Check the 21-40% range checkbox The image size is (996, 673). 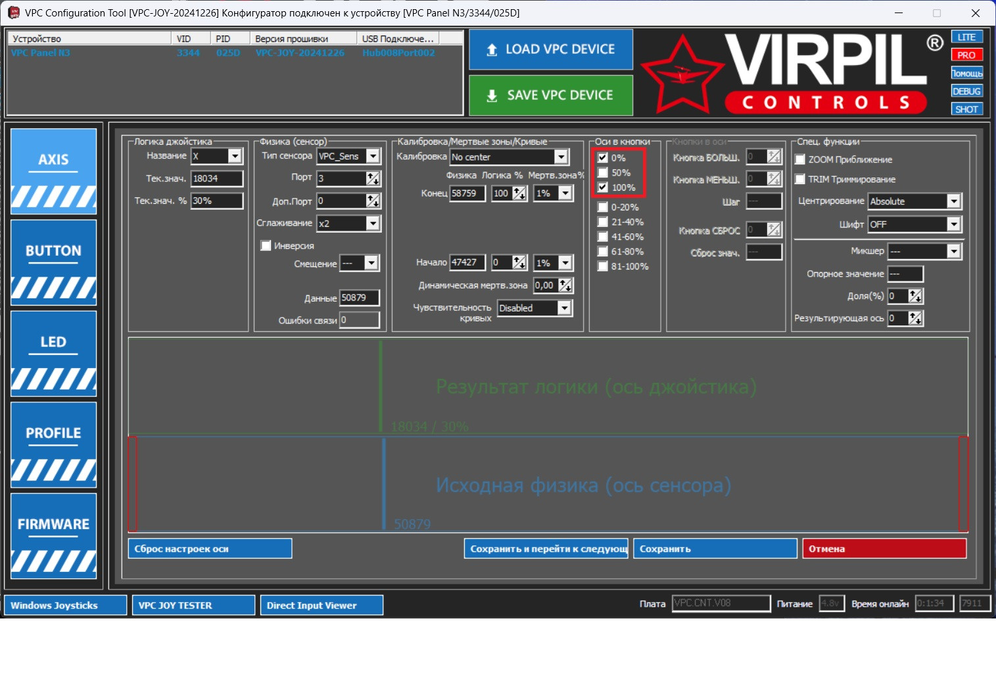pos(603,222)
